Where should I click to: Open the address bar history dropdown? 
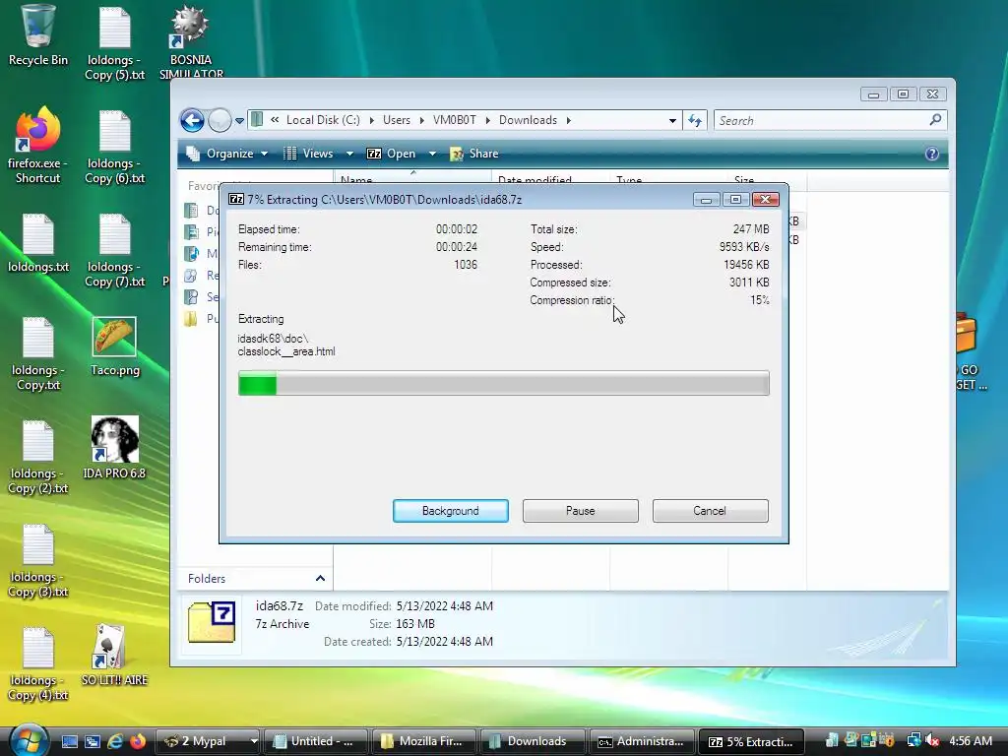[x=672, y=120]
